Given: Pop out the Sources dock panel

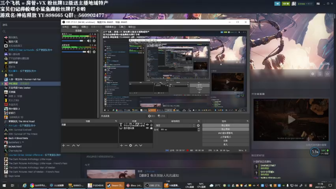Looking at the screenshot, I should [x=151, y=121].
